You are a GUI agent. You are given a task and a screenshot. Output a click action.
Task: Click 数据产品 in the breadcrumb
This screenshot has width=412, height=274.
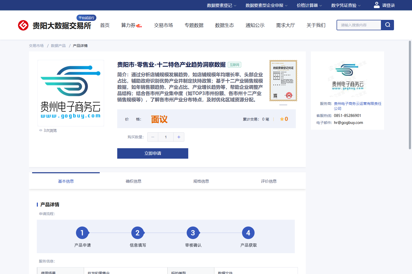click(58, 46)
